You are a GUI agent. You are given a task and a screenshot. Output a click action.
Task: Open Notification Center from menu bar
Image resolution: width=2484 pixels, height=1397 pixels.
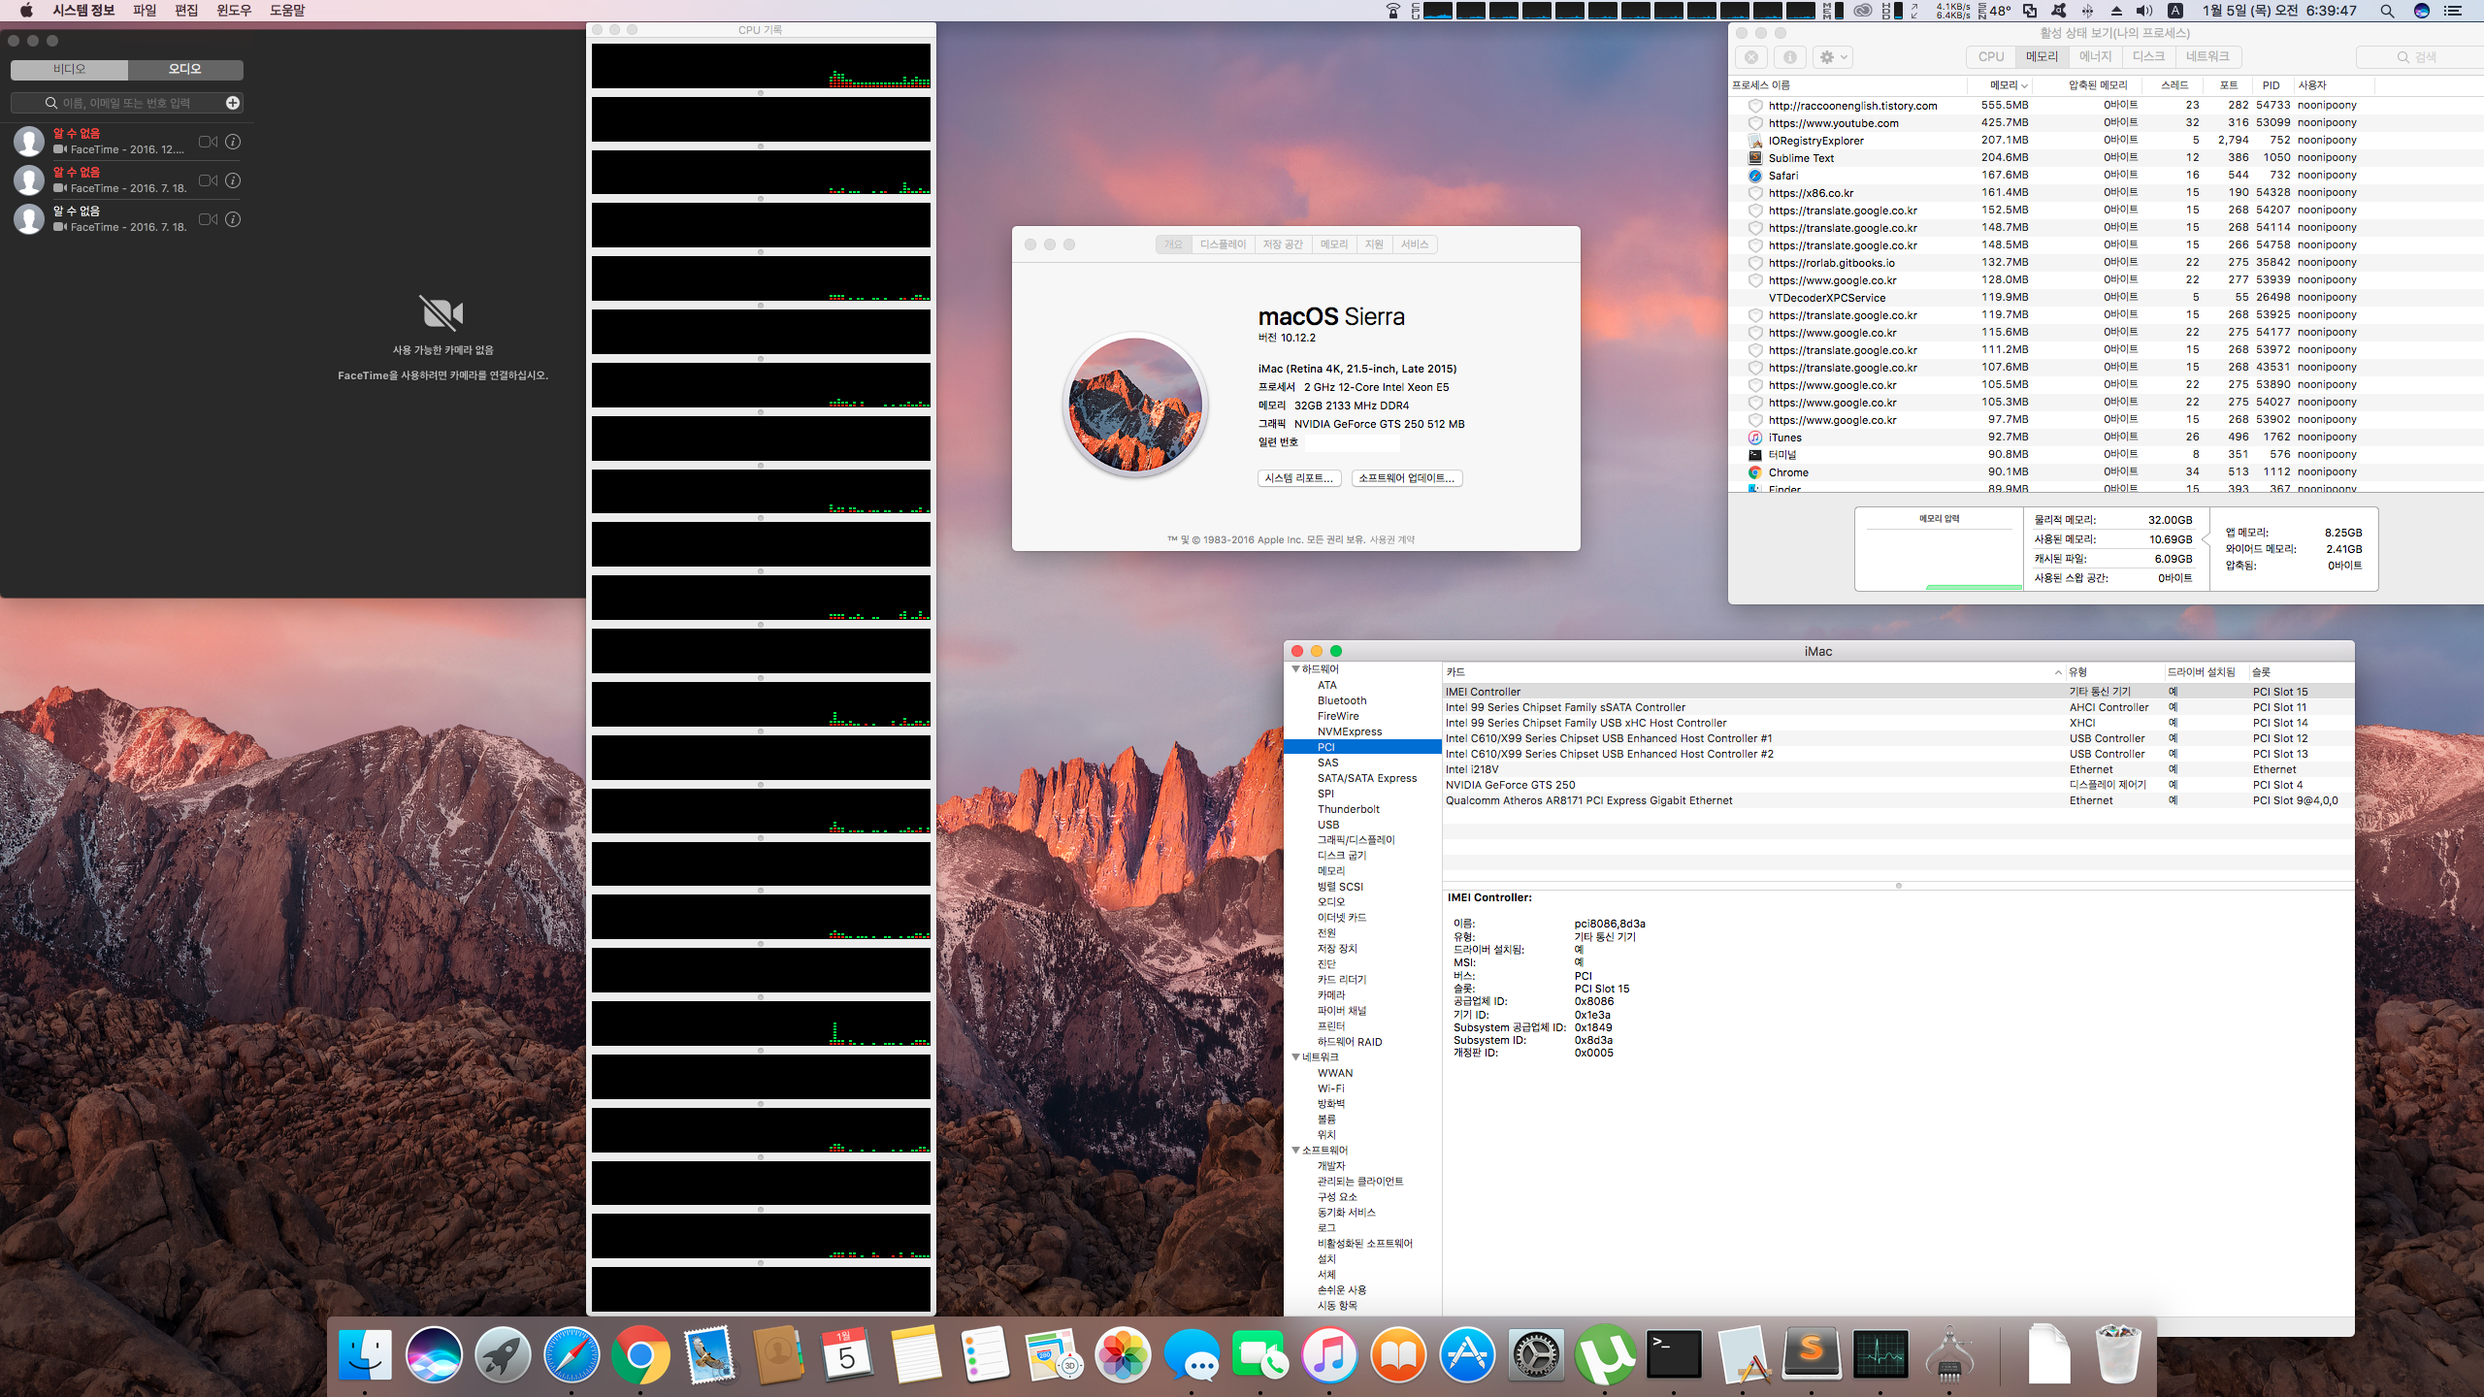(2452, 11)
